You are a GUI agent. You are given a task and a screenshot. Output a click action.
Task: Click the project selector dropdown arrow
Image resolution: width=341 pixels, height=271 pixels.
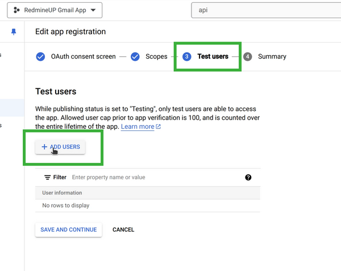click(93, 10)
